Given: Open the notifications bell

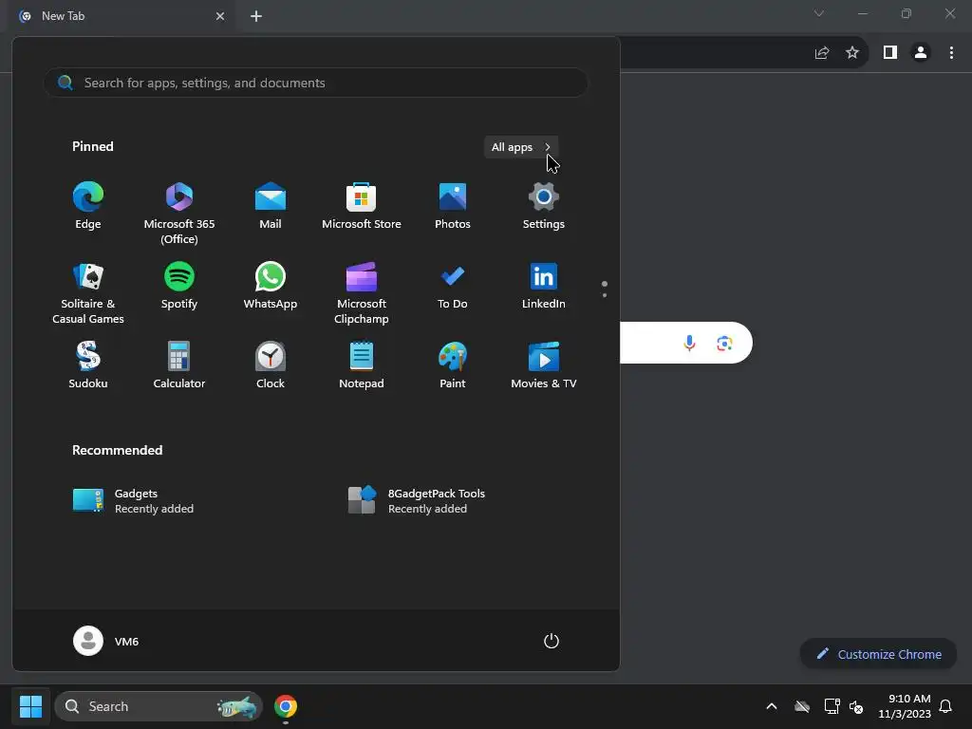Looking at the screenshot, I should 945,706.
